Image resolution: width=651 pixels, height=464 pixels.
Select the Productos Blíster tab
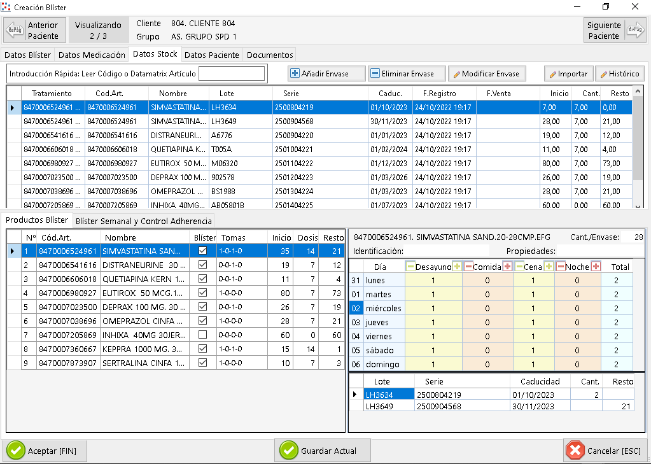click(36, 220)
